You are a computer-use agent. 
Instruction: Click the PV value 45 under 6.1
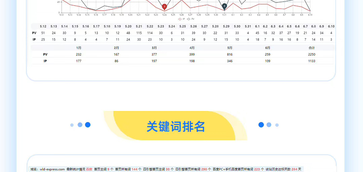(x=257, y=33)
